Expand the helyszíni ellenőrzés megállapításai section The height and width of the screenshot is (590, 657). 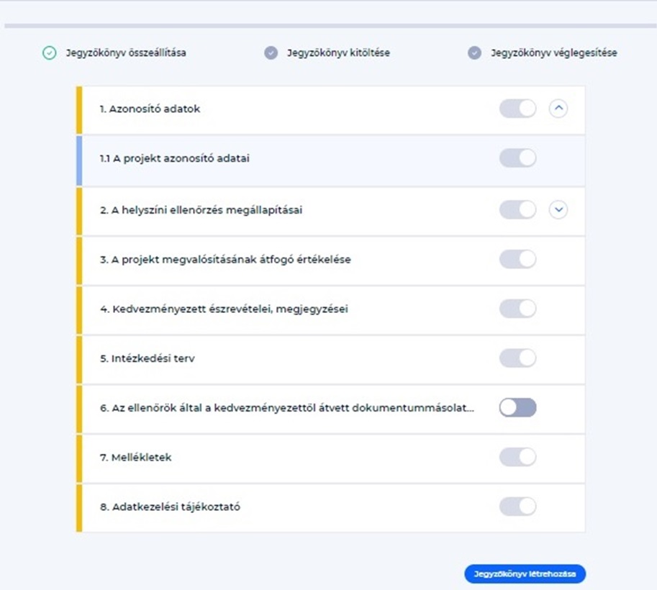coord(558,209)
